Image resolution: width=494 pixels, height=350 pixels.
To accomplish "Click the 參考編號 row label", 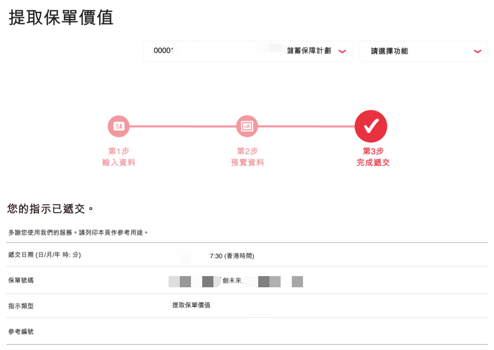I will coord(21,332).
